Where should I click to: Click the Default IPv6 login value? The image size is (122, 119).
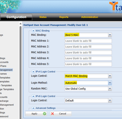pyautogui.click(x=86, y=100)
